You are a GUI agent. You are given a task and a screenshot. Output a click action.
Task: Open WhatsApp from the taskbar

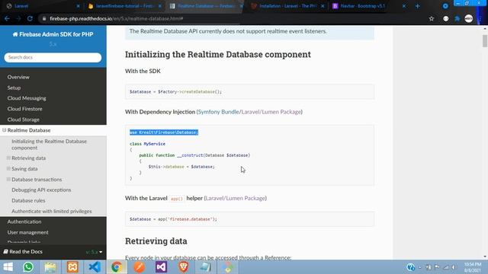[x=28, y=267]
